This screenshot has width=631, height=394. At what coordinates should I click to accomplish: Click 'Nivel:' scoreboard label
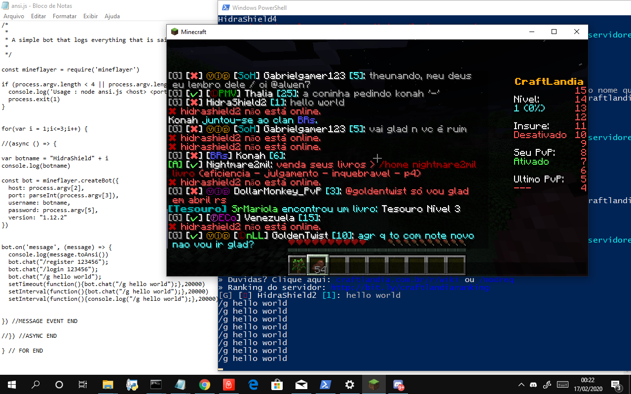[x=526, y=99]
